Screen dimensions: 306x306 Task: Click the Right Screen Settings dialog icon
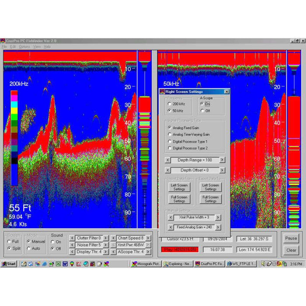[x=162, y=92]
